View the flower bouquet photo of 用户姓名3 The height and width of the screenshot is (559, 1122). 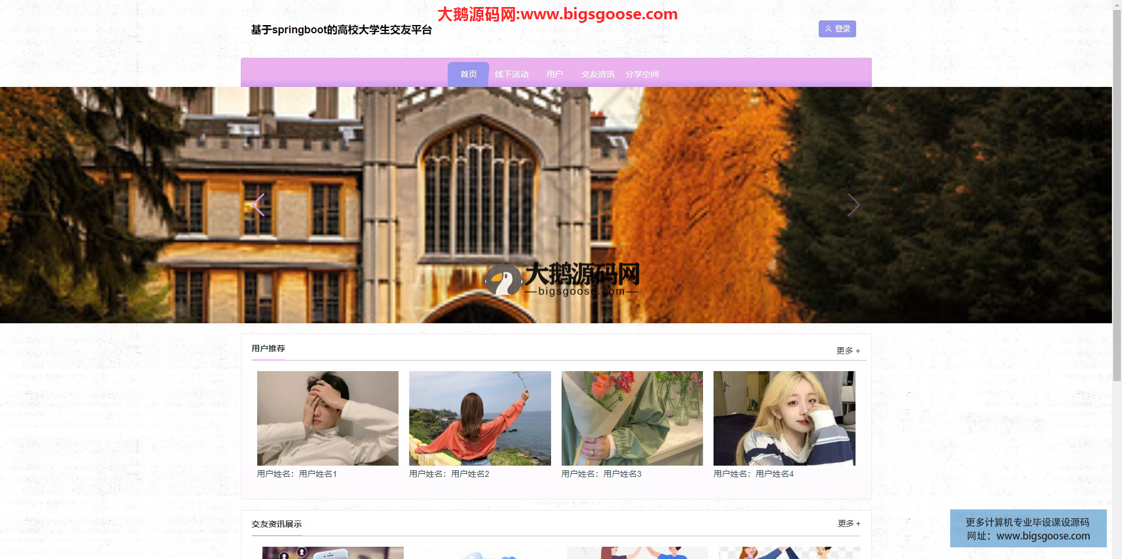(x=632, y=418)
